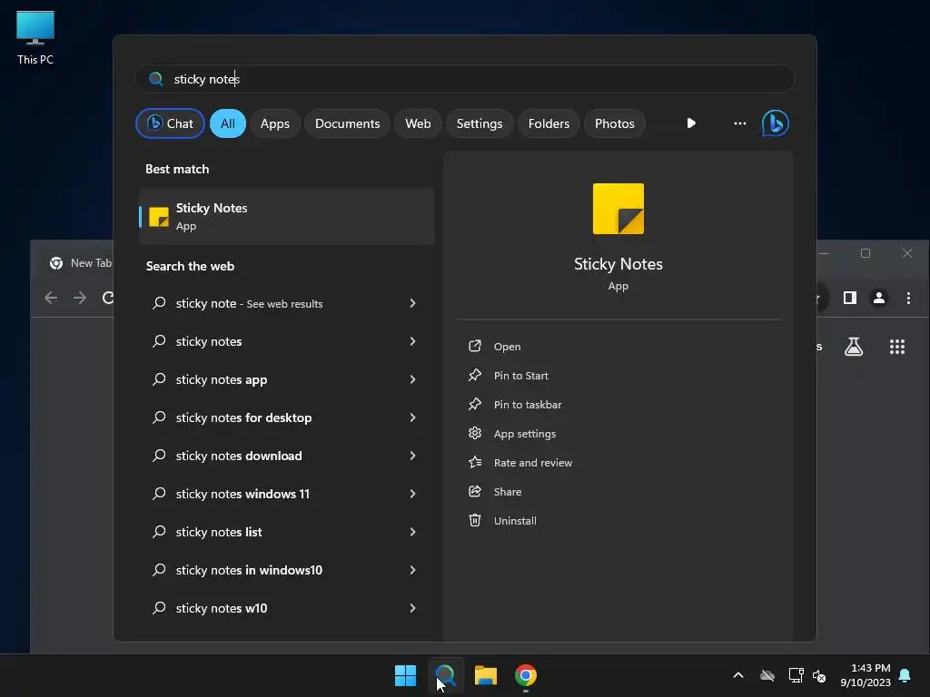This screenshot has width=930, height=697.
Task: Open the Windows Start button
Action: [x=406, y=675]
